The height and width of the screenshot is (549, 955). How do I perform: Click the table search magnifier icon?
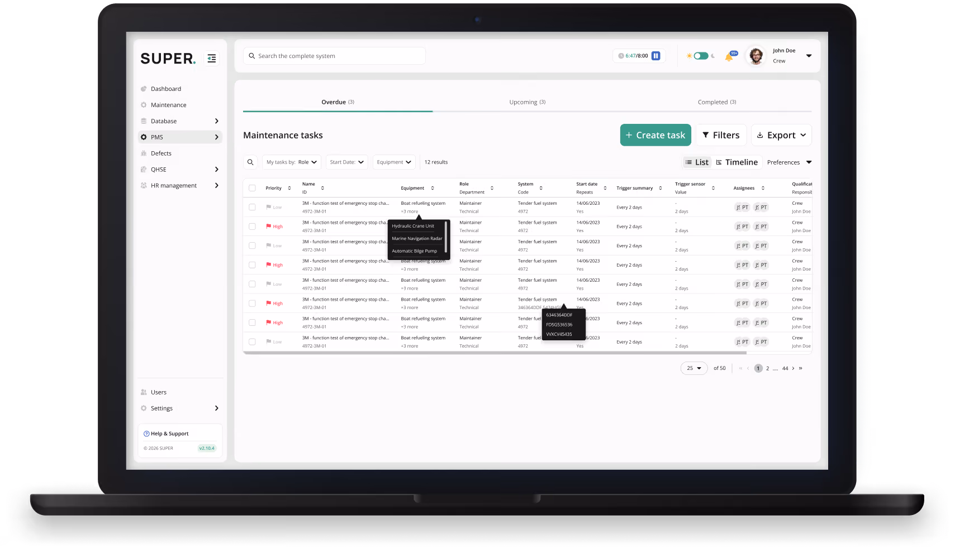point(250,162)
